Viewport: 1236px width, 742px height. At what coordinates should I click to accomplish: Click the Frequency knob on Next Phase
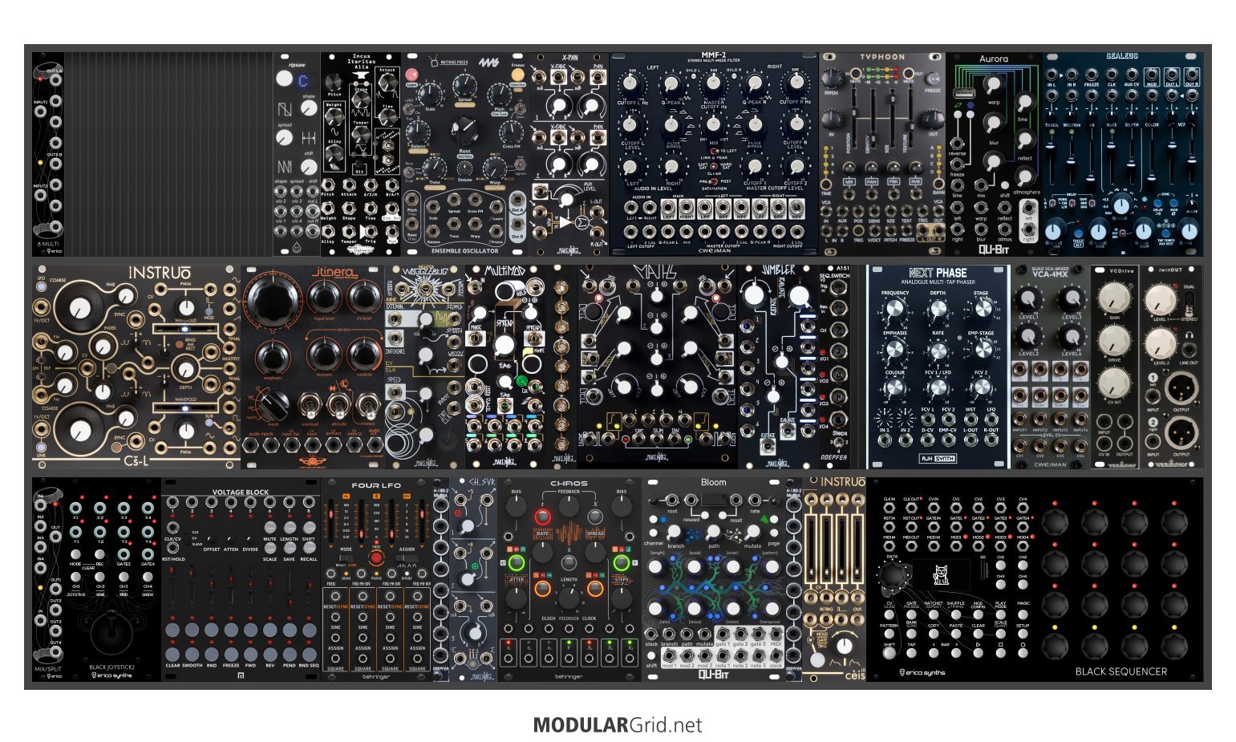tap(894, 310)
